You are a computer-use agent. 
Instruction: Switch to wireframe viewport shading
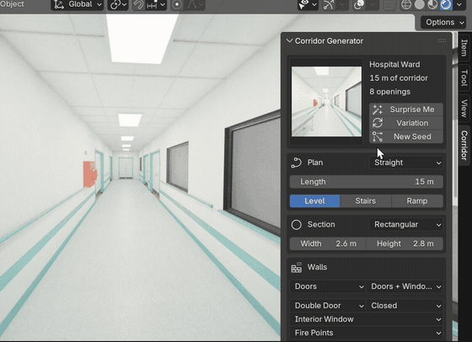[406, 5]
